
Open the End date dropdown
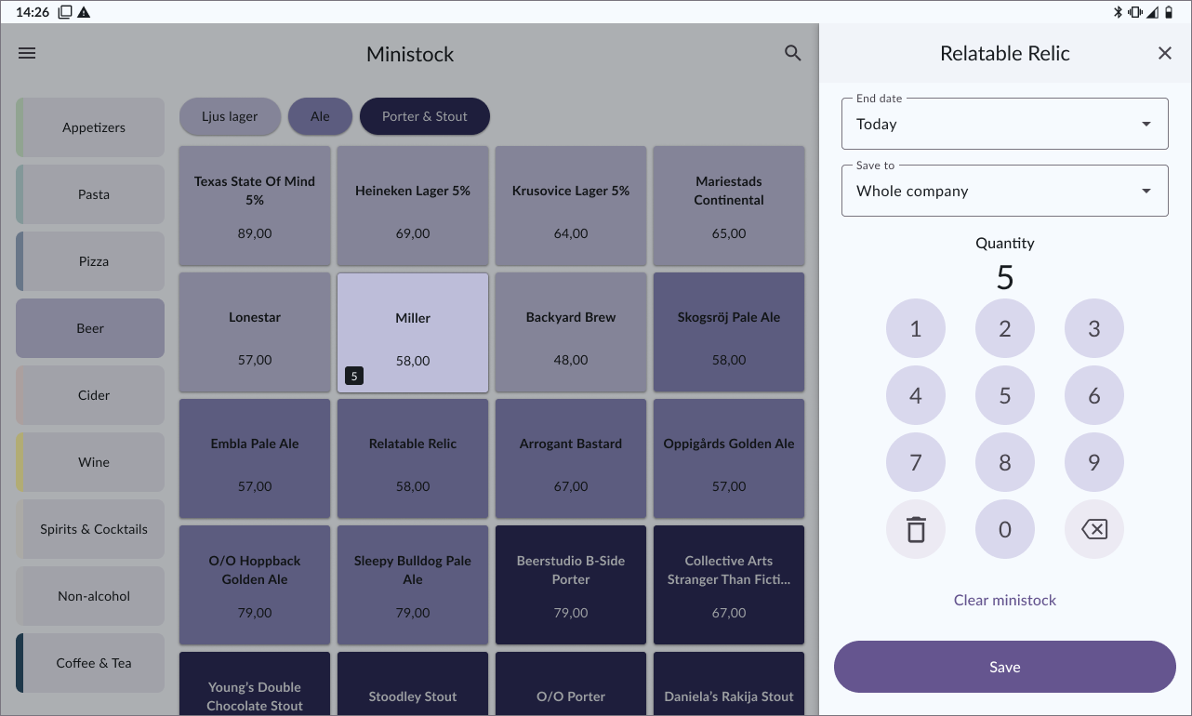pos(1005,124)
